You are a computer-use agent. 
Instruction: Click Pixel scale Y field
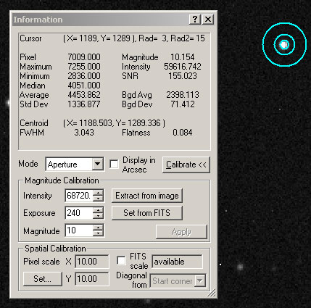click(x=92, y=279)
